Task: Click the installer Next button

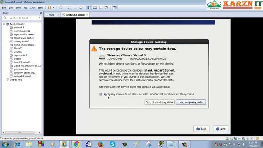Action: coord(221,129)
